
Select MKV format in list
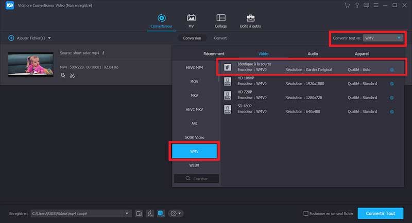coord(194,96)
